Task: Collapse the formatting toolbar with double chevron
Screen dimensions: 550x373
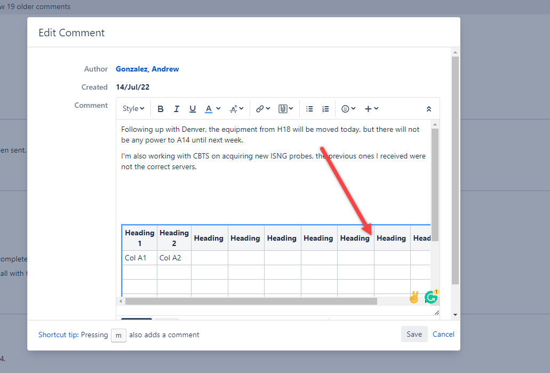Action: pyautogui.click(x=429, y=108)
